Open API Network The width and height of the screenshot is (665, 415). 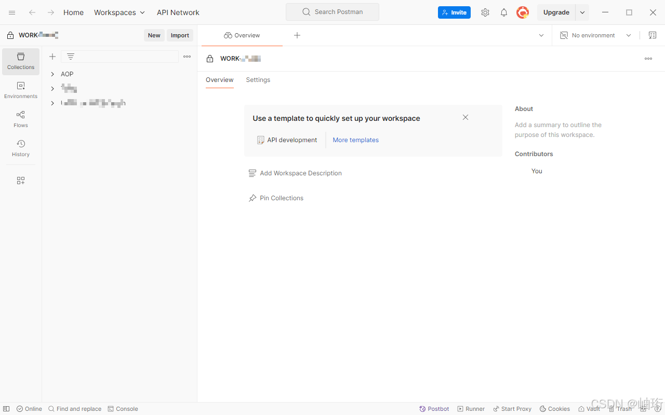(x=178, y=12)
